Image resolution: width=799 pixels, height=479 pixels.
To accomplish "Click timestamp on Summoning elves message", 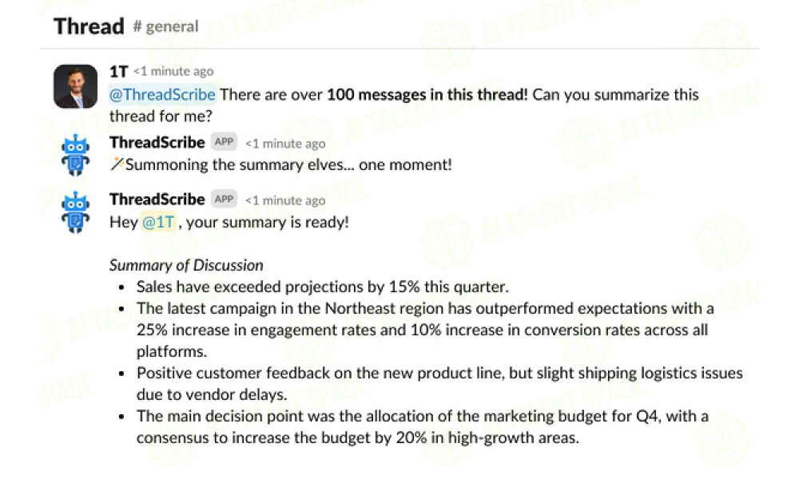I will click(x=285, y=144).
